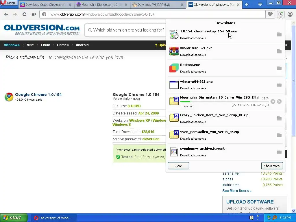Image resolution: width=296 pixels, height=222 pixels.
Task: Show Crazy_Chicken_Kart_2 zip in folder
Action: [279, 119]
